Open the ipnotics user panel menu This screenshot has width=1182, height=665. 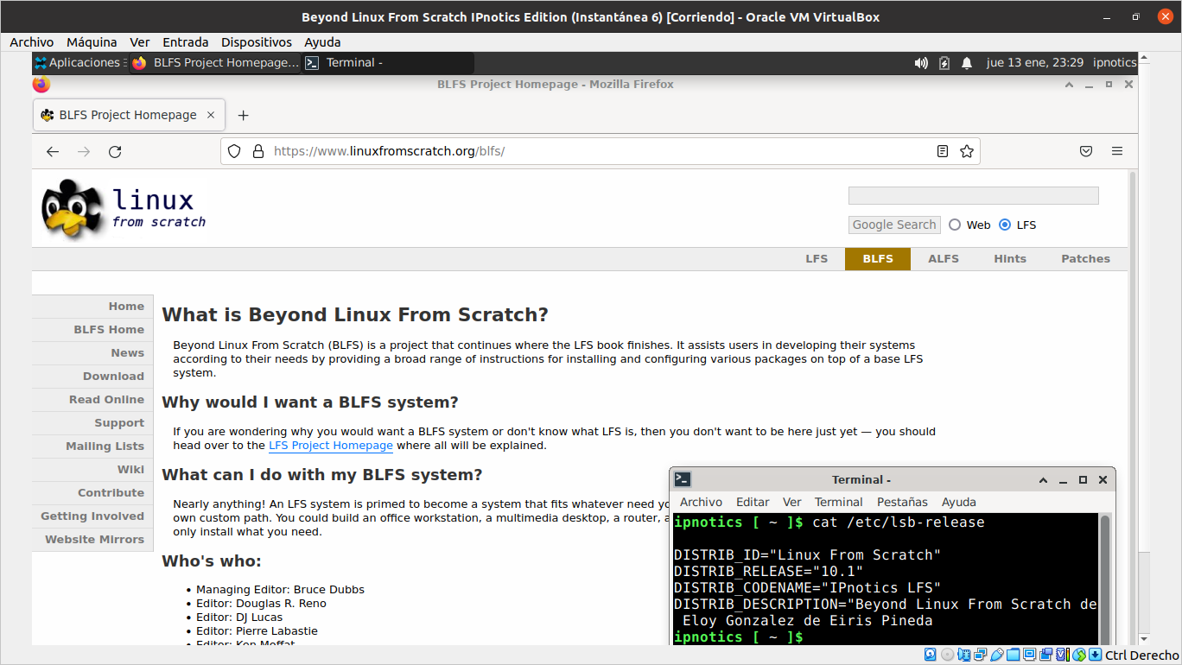pos(1115,62)
